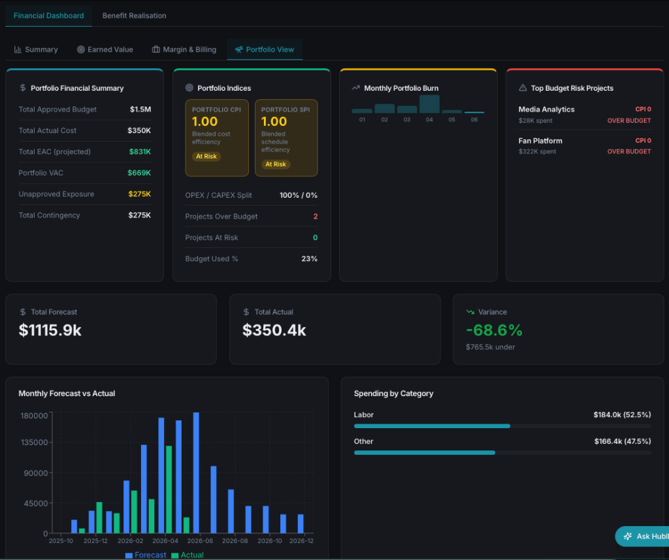Click the $1115.9k Total Forecast figure
Screen dimensions: 669x560
click(50, 330)
